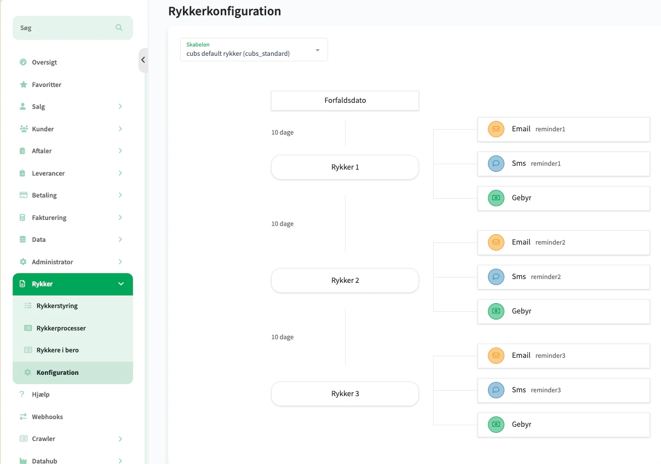Click into the Søg search field
This screenshot has width=661, height=464.
66,28
